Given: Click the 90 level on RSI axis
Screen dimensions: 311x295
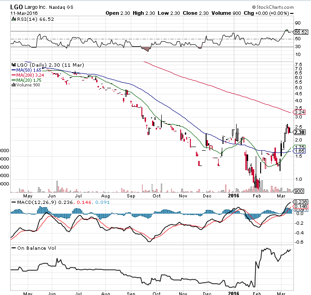Looking at the screenshot, I should click(298, 23).
